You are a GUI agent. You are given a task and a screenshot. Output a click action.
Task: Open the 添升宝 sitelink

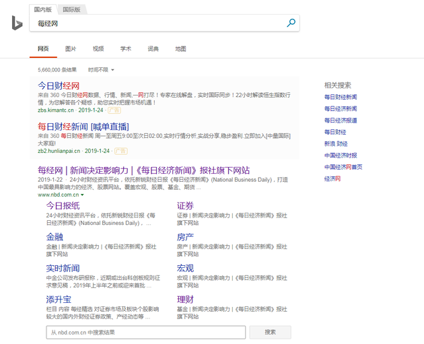tap(59, 300)
